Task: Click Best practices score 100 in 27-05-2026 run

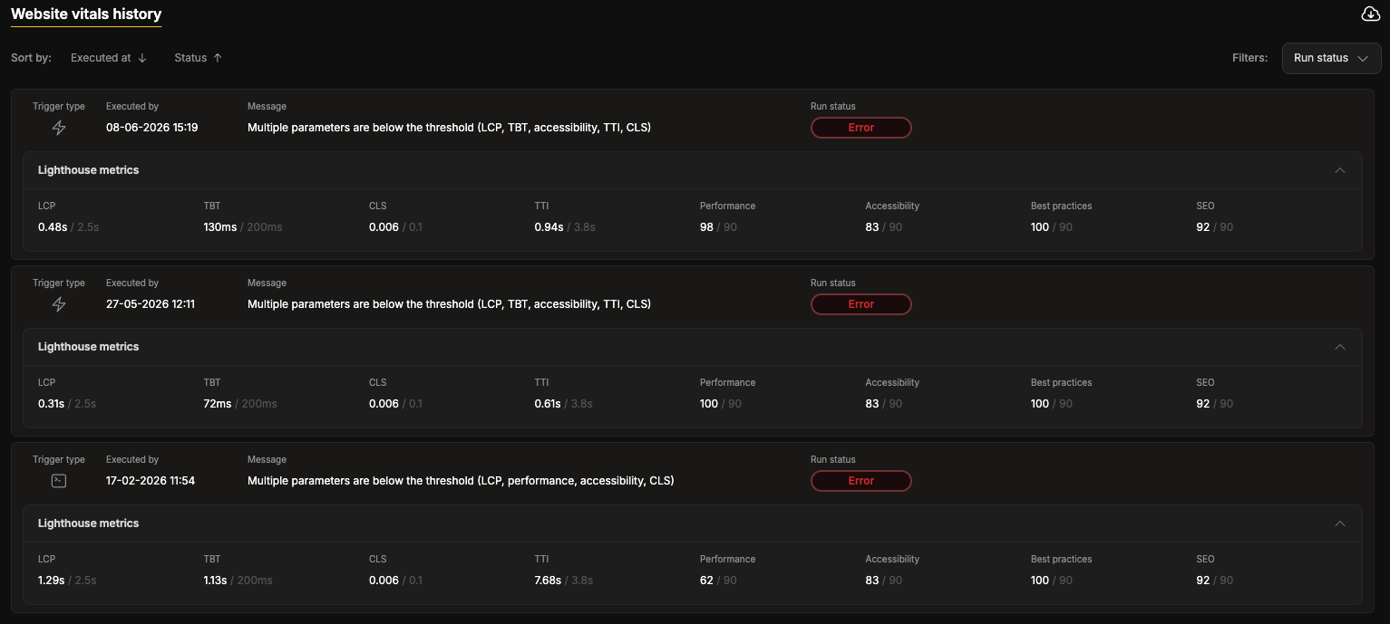Action: (1040, 404)
